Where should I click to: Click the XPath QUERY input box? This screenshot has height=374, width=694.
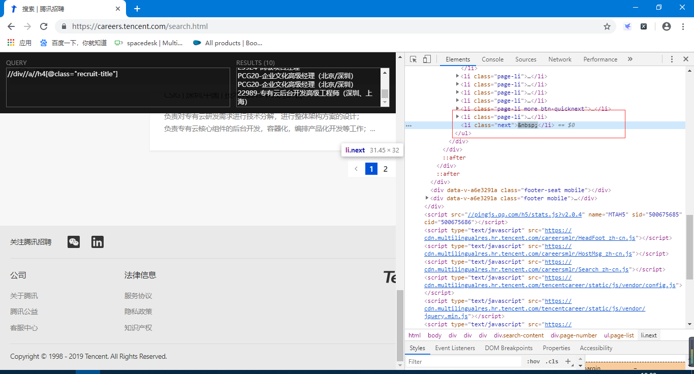(x=118, y=87)
